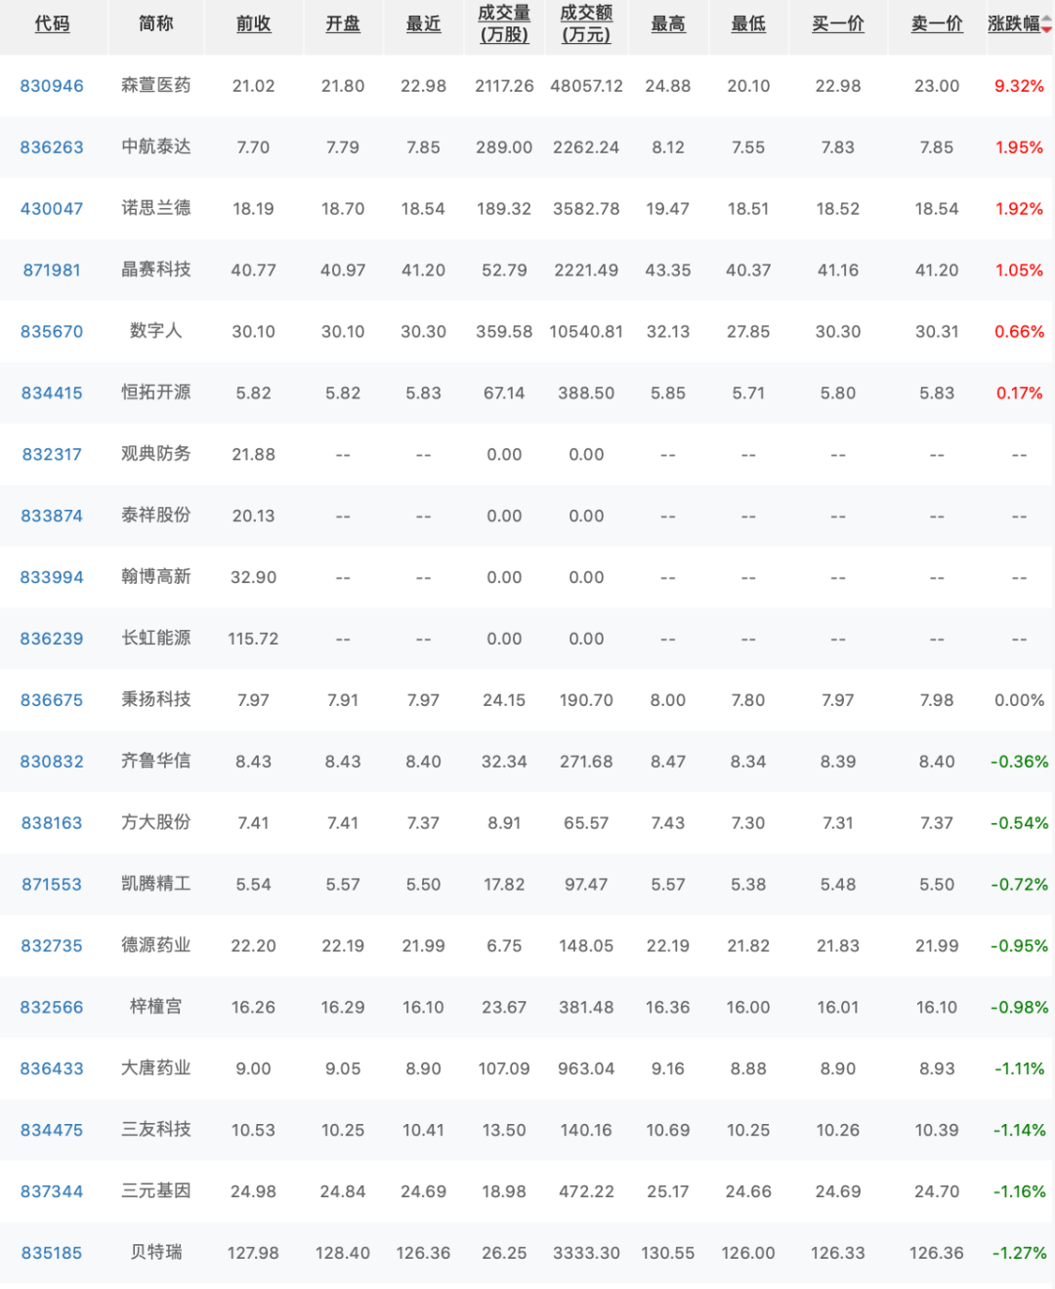Open stock code 834415
The height and width of the screenshot is (1289, 1055).
pos(52,394)
